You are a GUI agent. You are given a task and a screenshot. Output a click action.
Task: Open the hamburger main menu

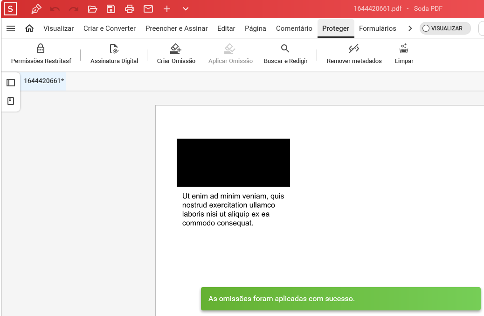(x=11, y=28)
